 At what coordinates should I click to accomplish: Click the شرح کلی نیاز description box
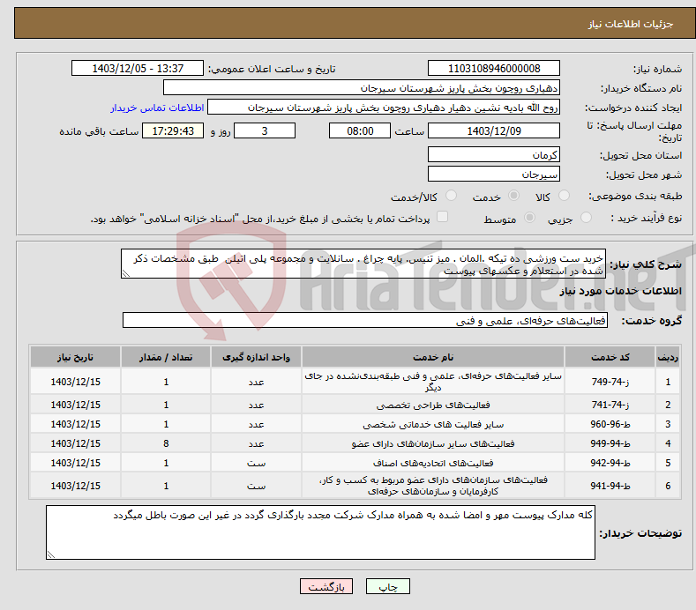click(363, 264)
